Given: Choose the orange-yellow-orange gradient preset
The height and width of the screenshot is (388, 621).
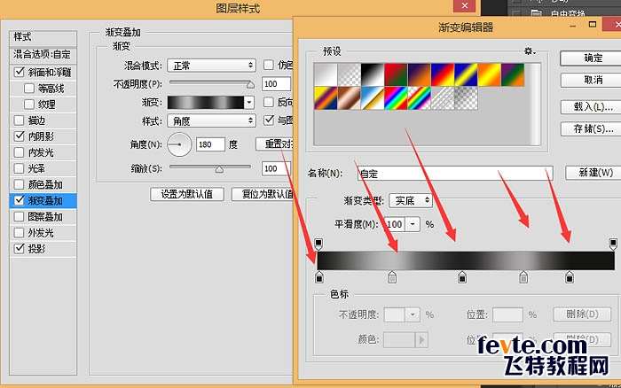Looking at the screenshot, I should coord(489,74).
